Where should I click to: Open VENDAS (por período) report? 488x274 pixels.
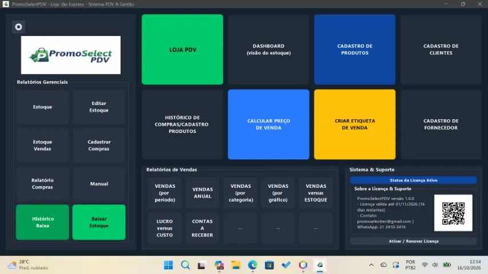click(x=165, y=193)
